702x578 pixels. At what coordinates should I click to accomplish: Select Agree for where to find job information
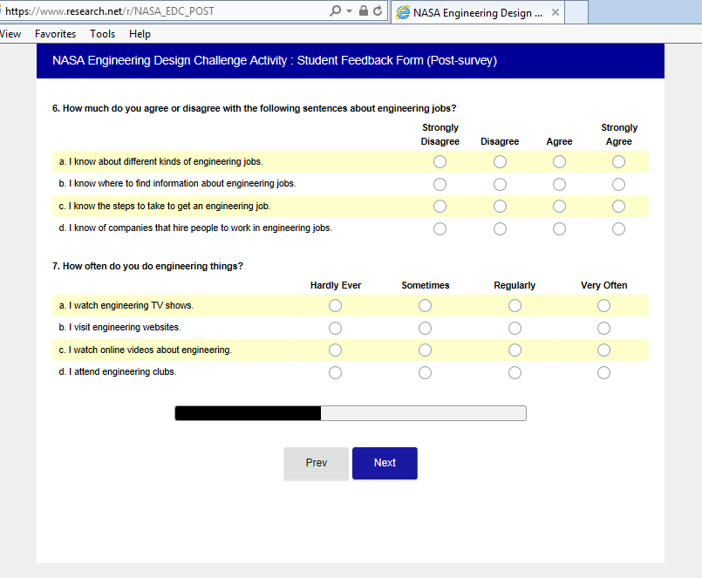pos(559,184)
